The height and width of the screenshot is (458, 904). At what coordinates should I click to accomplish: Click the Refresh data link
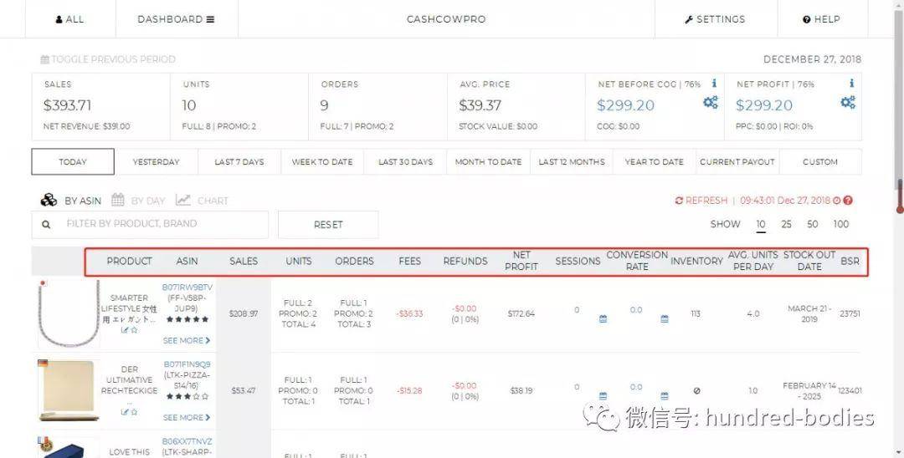click(701, 201)
